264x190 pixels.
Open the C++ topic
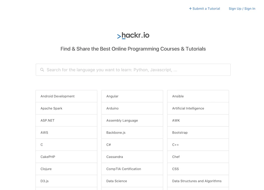click(175, 145)
